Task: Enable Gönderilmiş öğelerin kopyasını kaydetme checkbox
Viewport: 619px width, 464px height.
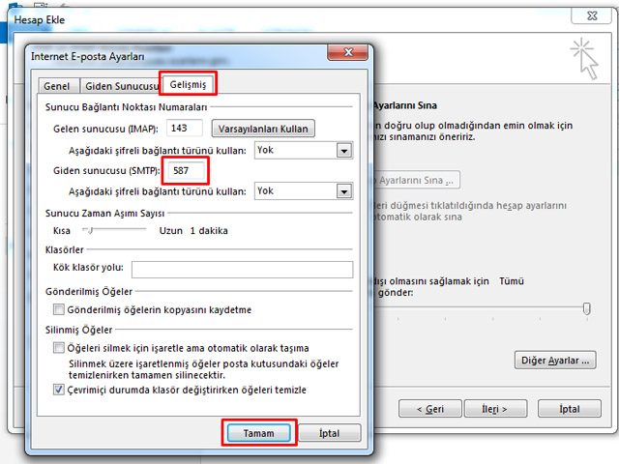Action: click(x=59, y=310)
